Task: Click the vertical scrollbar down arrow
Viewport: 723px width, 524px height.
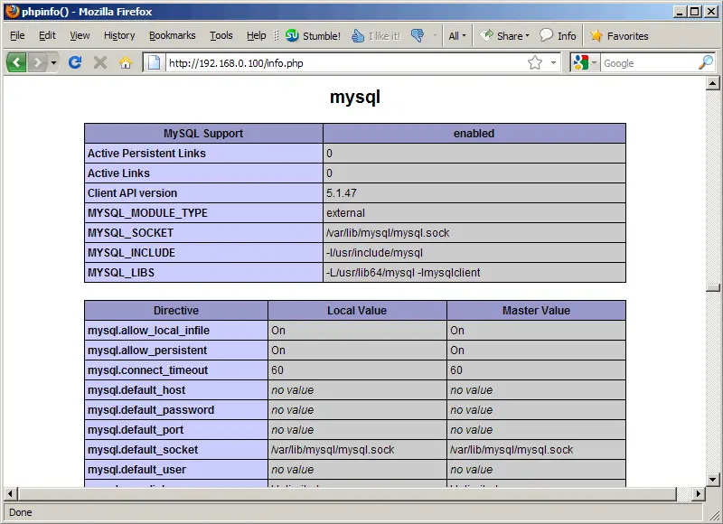Action: click(712, 480)
